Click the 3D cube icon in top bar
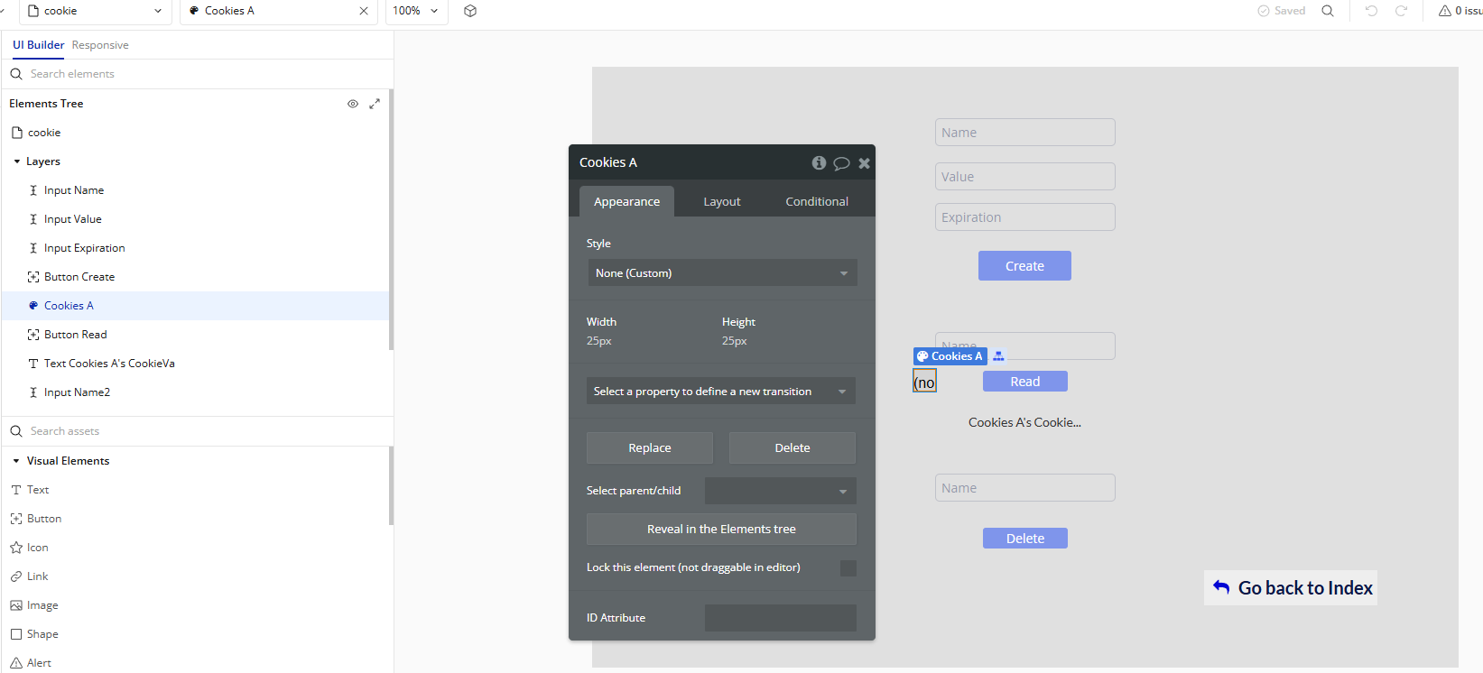 click(x=470, y=11)
